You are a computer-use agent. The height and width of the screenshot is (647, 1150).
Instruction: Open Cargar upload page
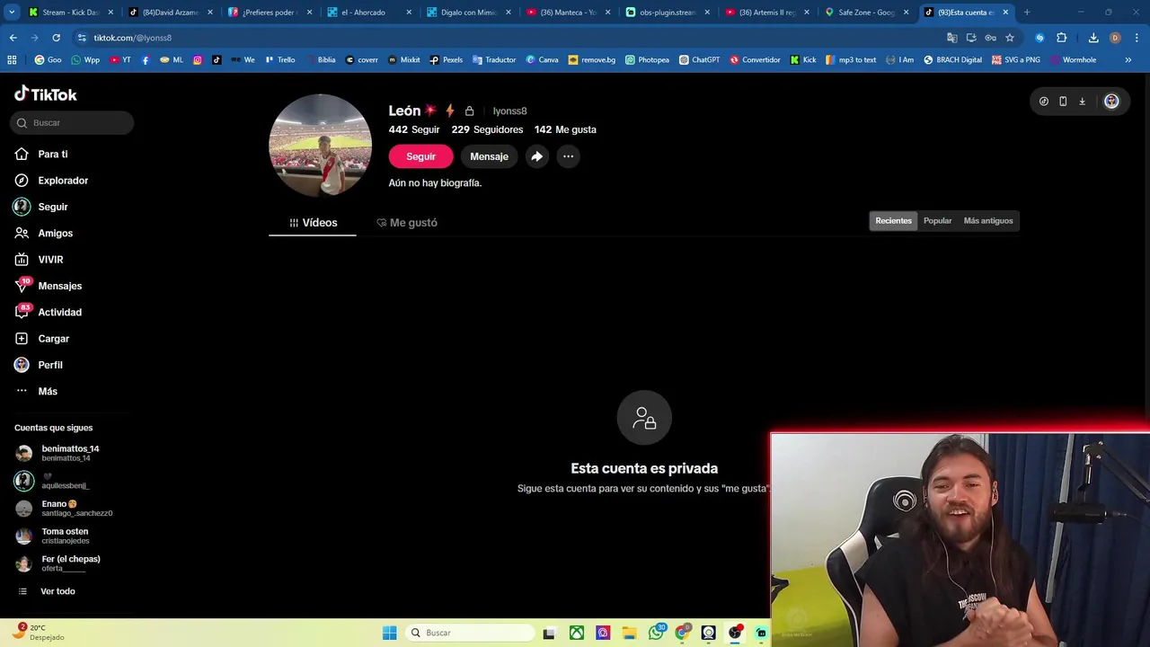coord(42,339)
